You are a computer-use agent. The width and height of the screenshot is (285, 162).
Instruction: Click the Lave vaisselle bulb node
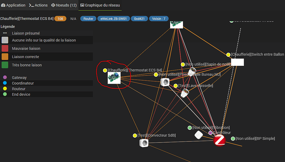tap(185, 93)
